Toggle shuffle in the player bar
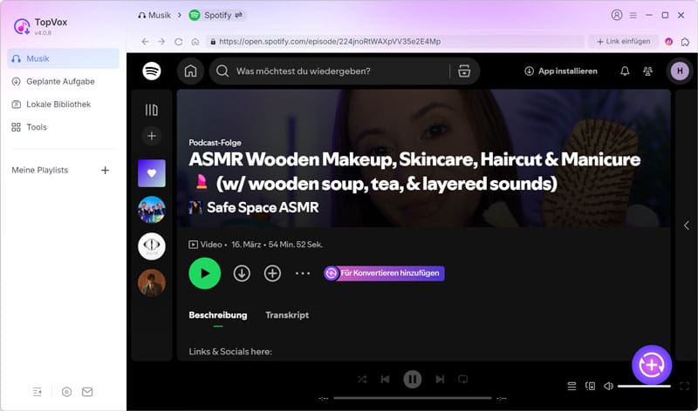Screen dimensions: 698x411 pos(362,379)
